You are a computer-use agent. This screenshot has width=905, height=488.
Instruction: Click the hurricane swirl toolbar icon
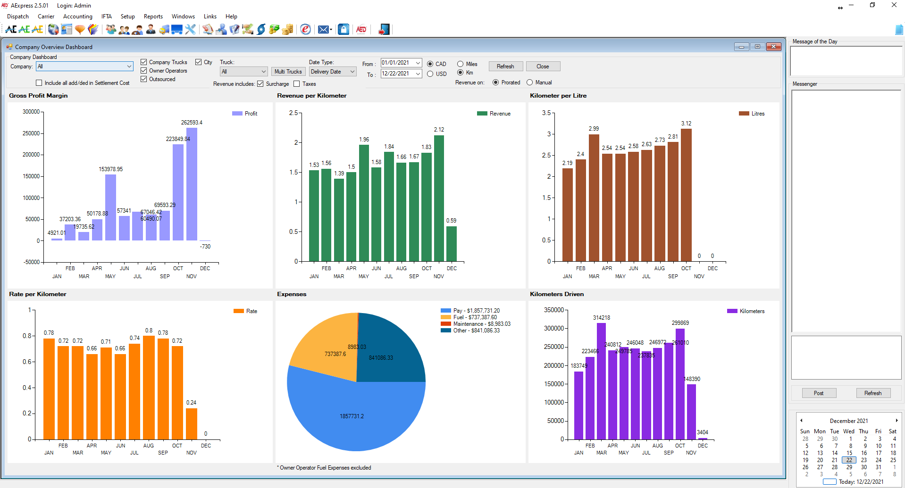tap(261, 29)
